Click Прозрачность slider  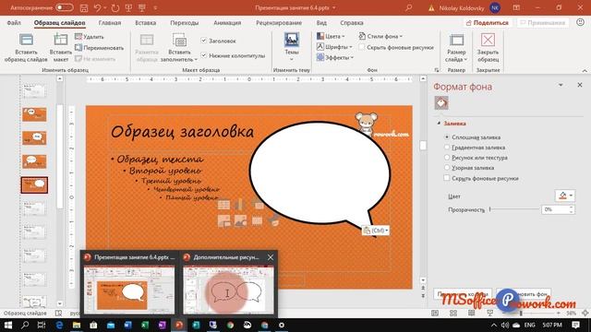click(514, 209)
